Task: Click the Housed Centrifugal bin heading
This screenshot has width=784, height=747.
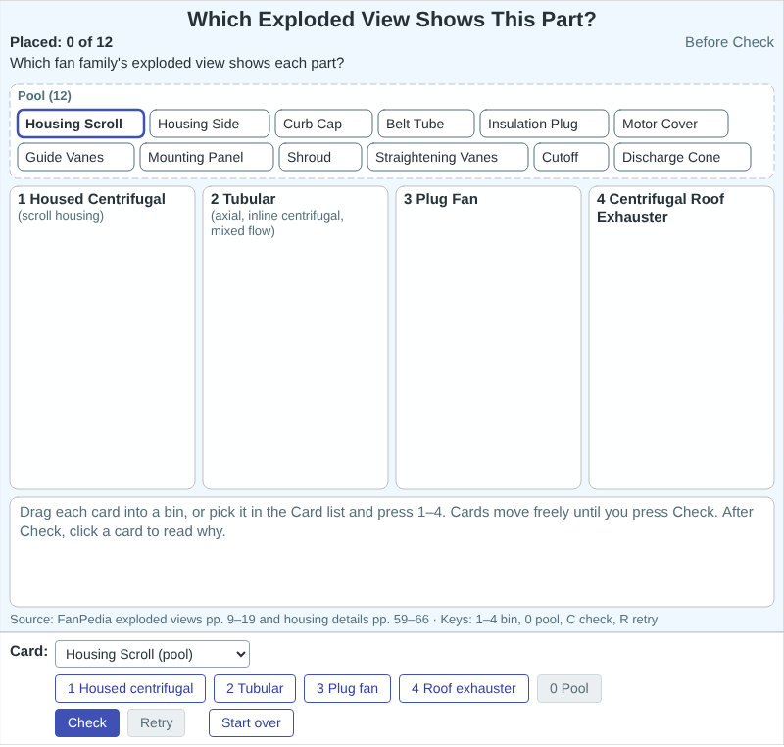Action: pos(91,199)
